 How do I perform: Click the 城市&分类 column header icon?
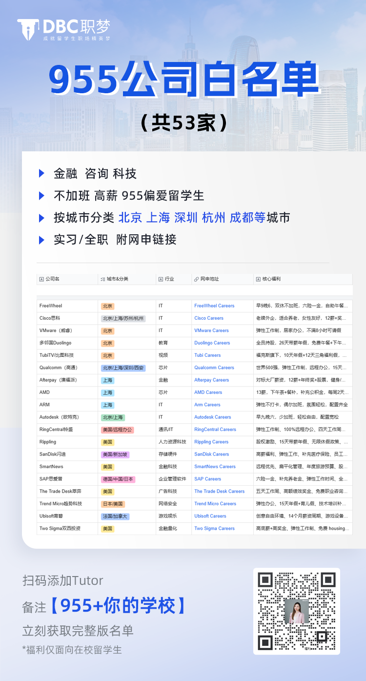pyautogui.click(x=103, y=279)
